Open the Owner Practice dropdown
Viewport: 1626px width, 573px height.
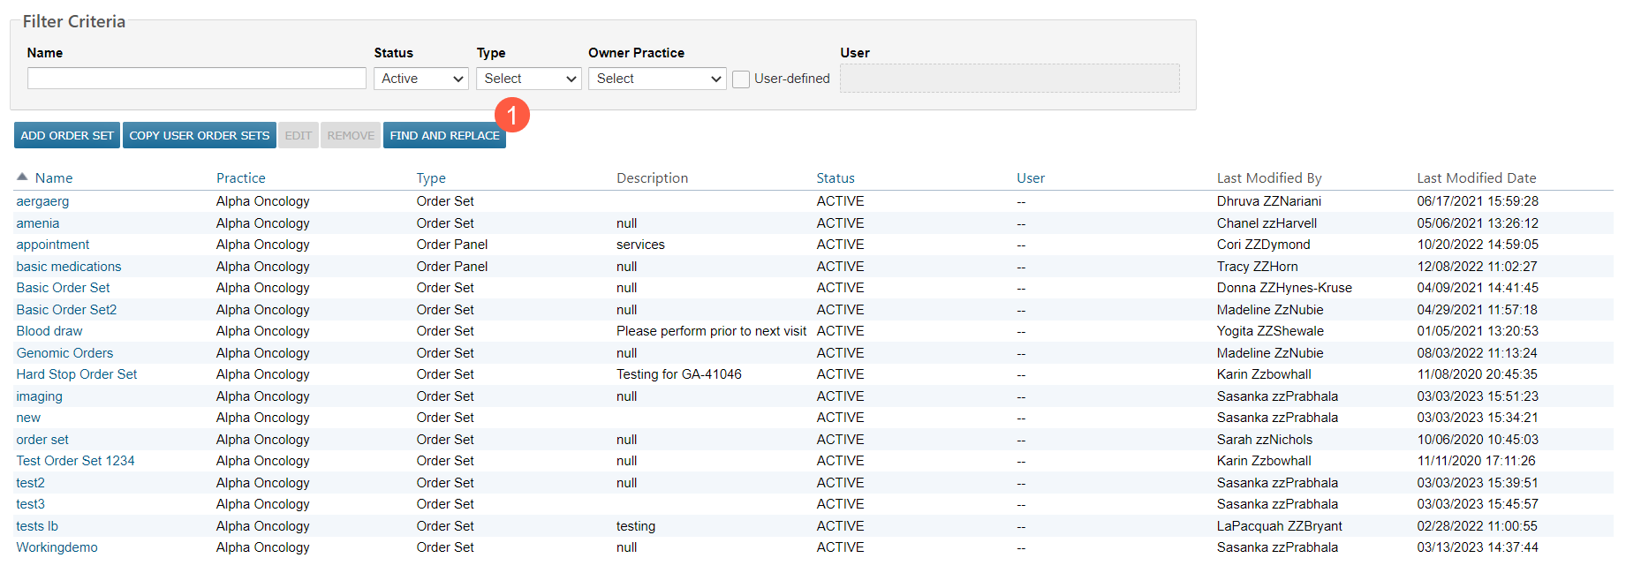(x=657, y=79)
